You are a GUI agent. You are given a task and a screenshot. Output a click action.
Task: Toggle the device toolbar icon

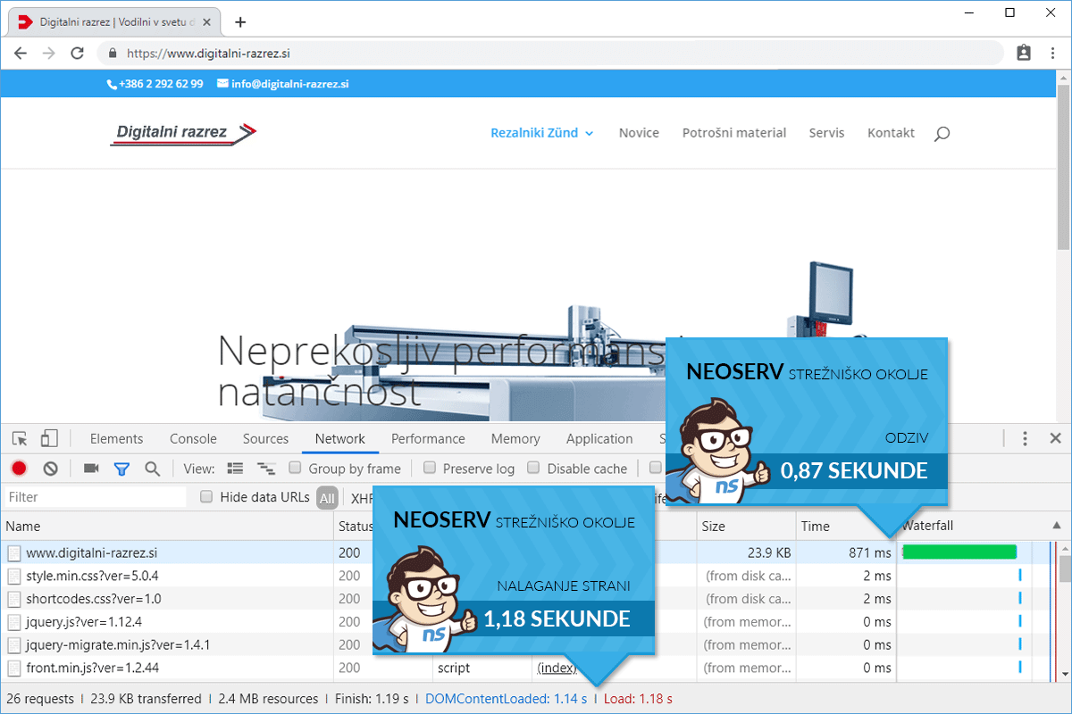[x=49, y=438]
